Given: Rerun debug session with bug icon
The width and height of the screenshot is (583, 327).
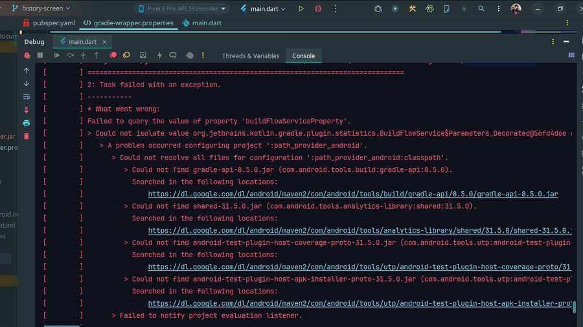Looking at the screenshot, I should click(x=27, y=55).
